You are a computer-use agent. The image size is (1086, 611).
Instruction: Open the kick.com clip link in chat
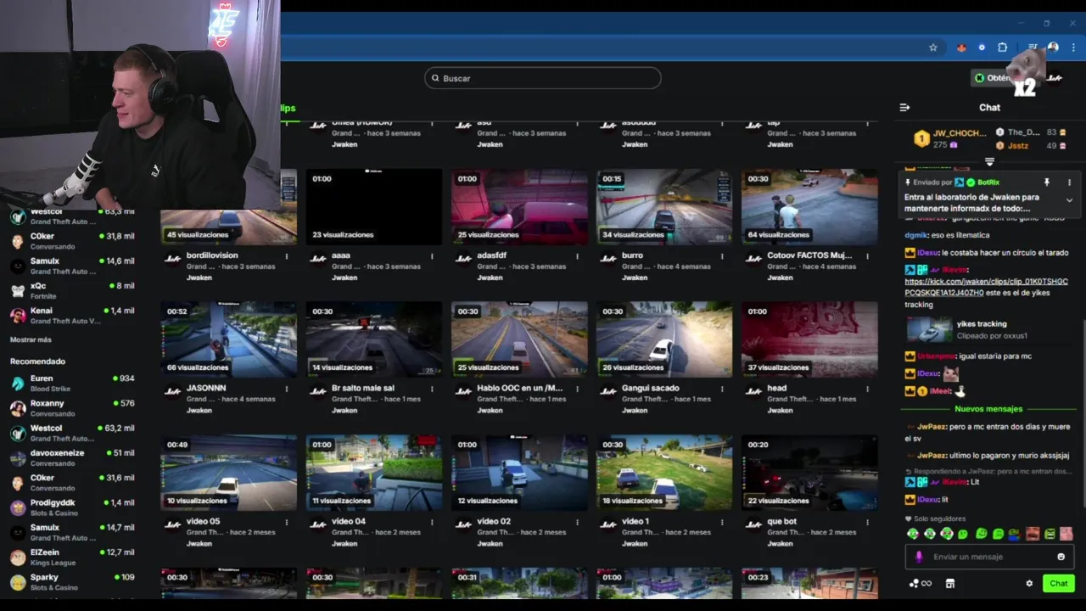coord(986,287)
